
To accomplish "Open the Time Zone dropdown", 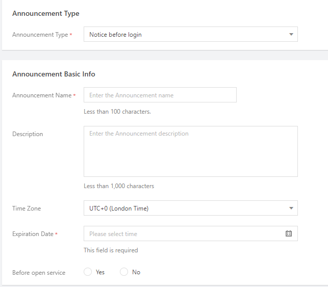I will pos(191,208).
